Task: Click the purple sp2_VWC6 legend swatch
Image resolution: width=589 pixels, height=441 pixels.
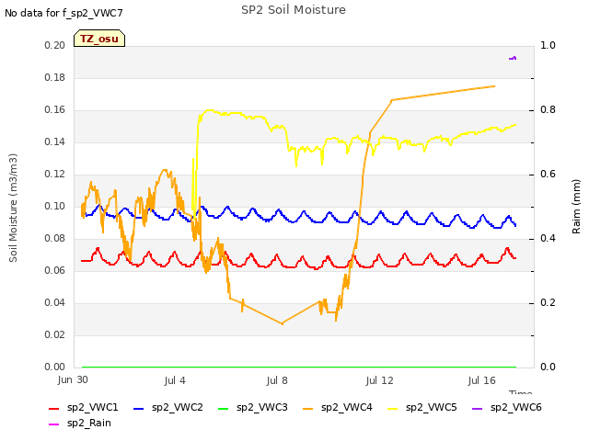Action: [x=477, y=409]
